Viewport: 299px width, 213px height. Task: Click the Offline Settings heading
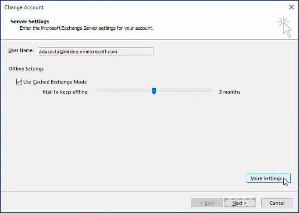pyautogui.click(x=26, y=69)
